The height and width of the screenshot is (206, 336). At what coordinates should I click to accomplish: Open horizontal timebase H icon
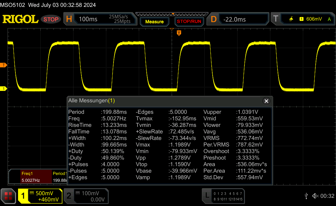[69, 19]
